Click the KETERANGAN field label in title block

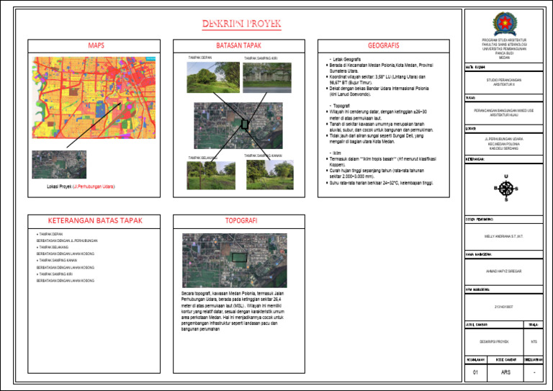click(475, 159)
